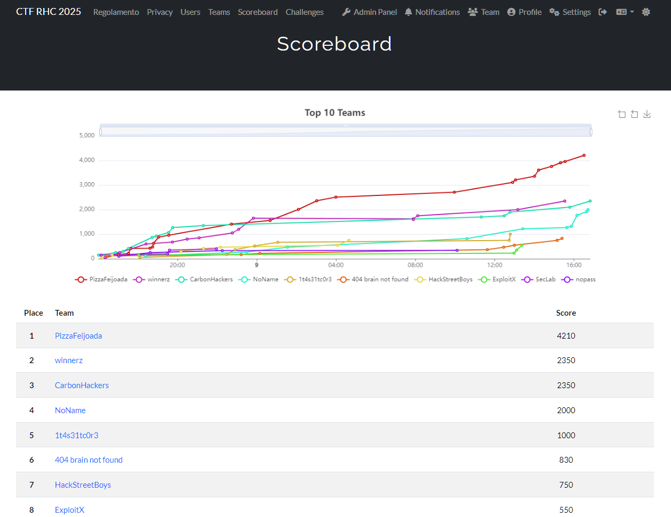Open the winnerz team link
Viewport: 671px width, 517px height.
69,360
